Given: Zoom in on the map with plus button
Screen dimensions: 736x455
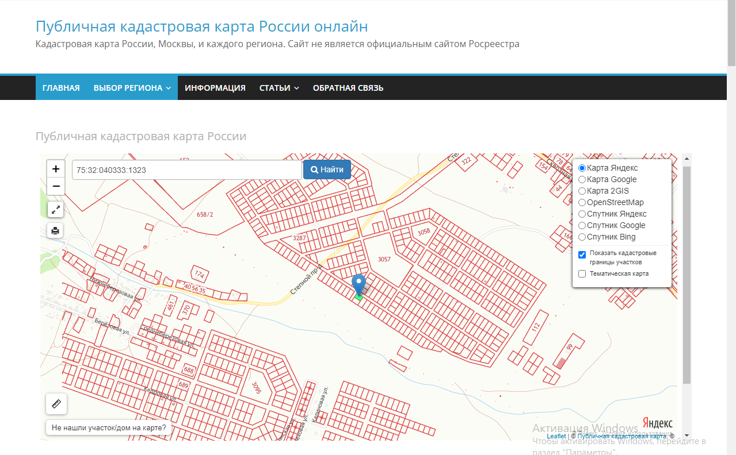Looking at the screenshot, I should [x=56, y=169].
